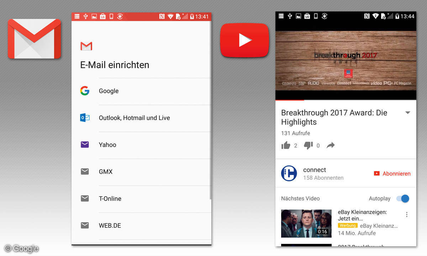427x256 pixels.
Task: Click the red video progress bar
Action: click(290, 100)
